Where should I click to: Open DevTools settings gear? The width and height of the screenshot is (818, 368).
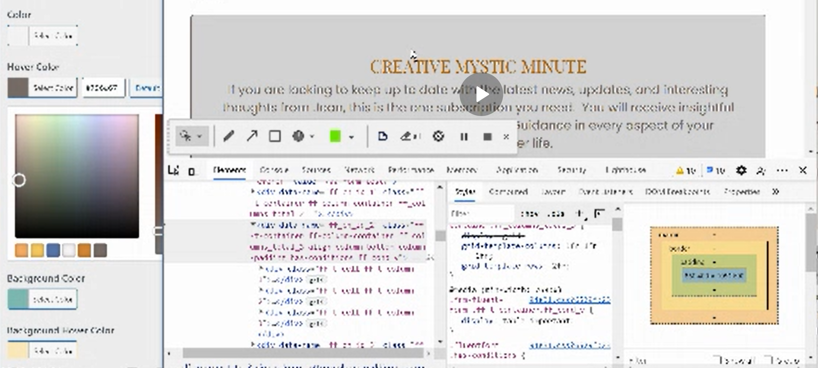pyautogui.click(x=741, y=171)
